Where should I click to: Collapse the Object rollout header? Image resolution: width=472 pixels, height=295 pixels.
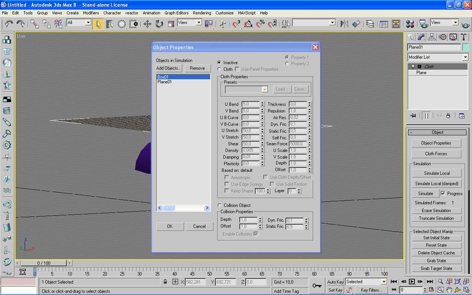(437, 132)
